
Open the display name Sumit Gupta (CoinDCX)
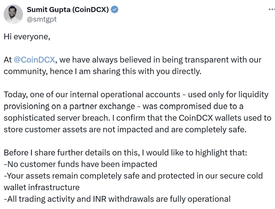(x=68, y=9)
